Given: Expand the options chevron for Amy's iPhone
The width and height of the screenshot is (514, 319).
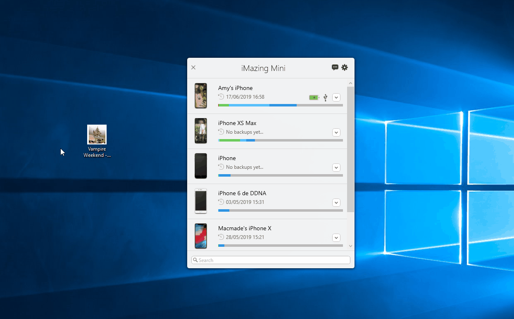Looking at the screenshot, I should point(336,97).
